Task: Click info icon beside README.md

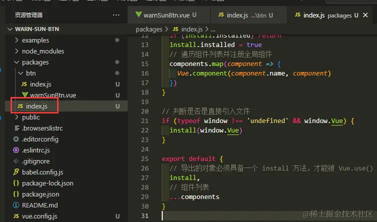Action: pyautogui.click(x=16, y=205)
